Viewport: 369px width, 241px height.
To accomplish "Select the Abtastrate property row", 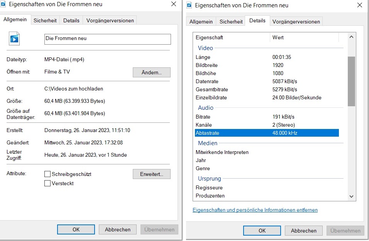I will click(267, 133).
